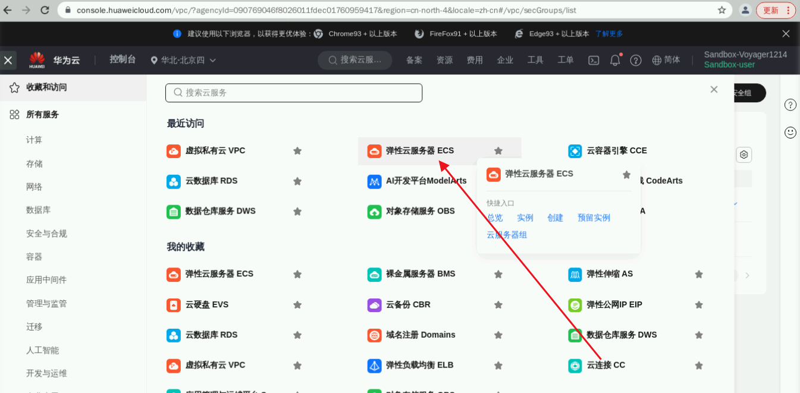
Task: Open 云数据库 RDS under 我的收藏
Action: point(211,335)
